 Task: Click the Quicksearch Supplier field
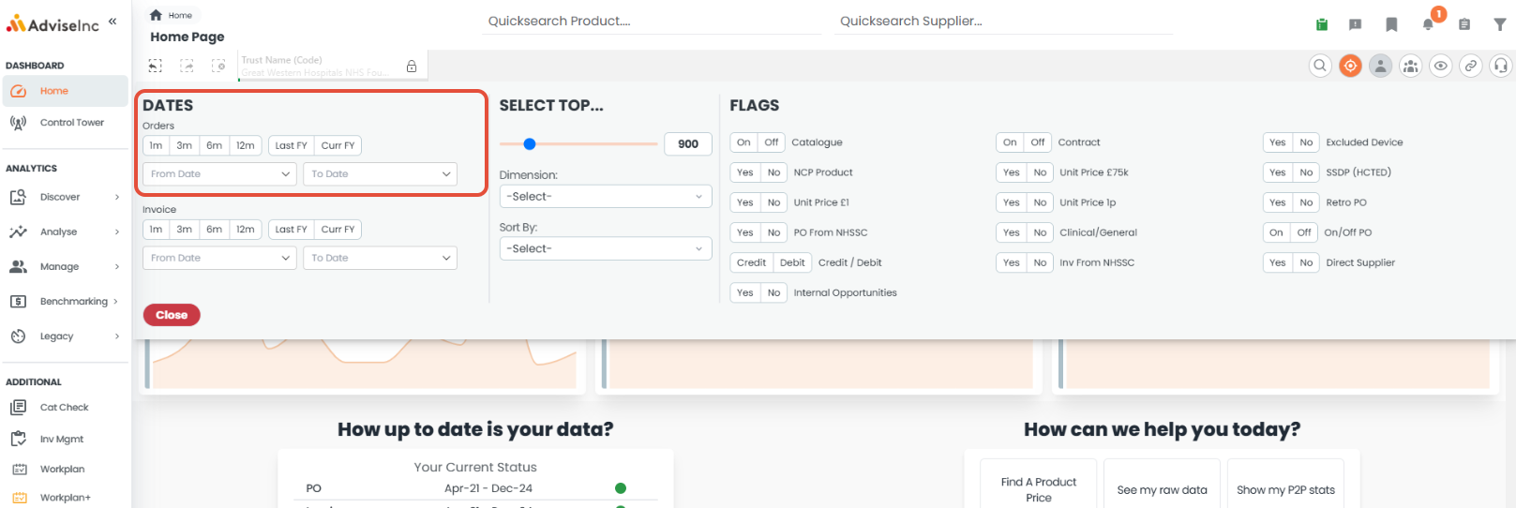tap(1005, 22)
